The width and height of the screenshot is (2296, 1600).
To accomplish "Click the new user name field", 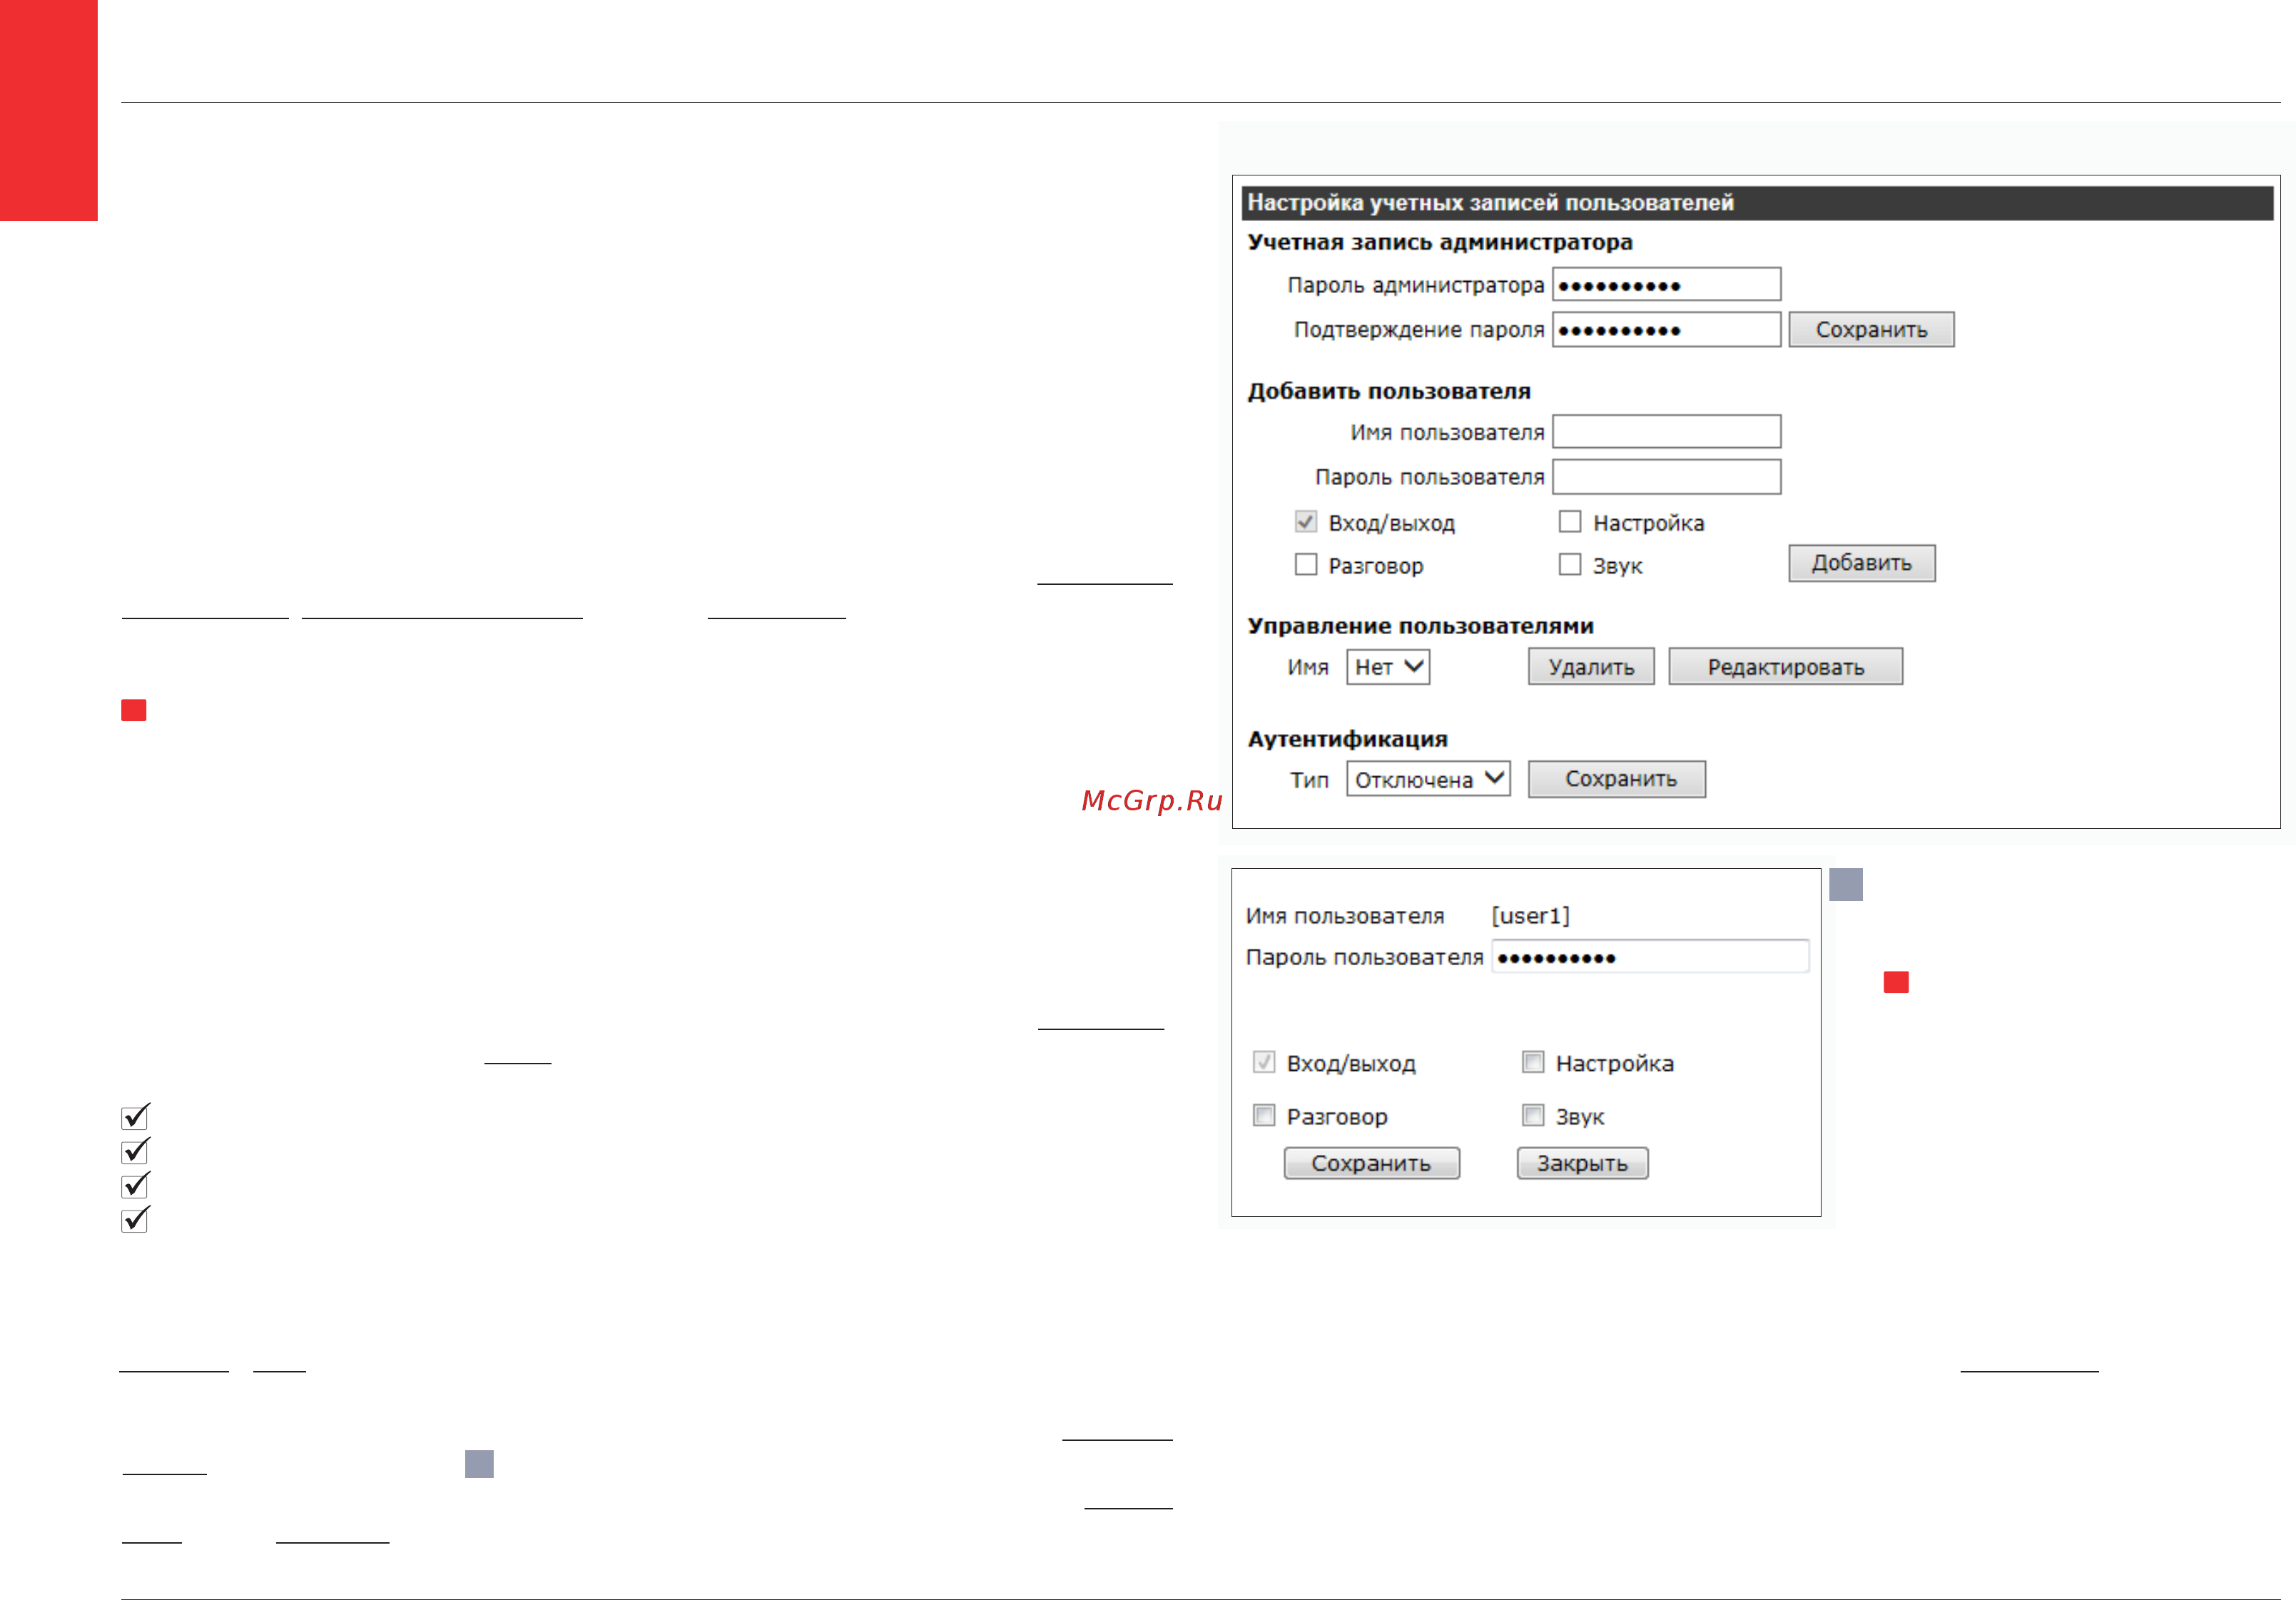I will tap(1666, 432).
